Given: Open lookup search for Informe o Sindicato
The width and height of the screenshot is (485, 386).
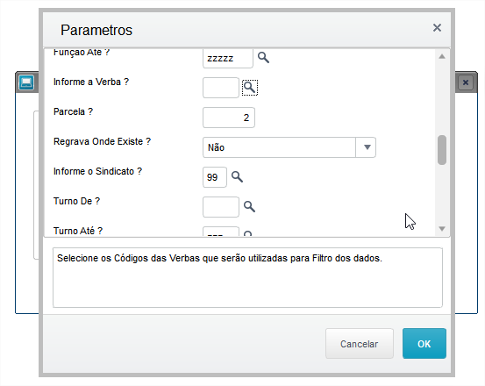Looking at the screenshot, I should click(238, 177).
